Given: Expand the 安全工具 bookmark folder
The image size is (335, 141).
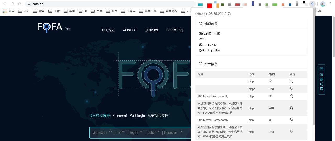Looking at the screenshot, I should (148, 11).
